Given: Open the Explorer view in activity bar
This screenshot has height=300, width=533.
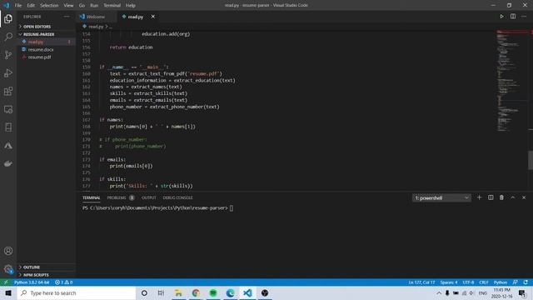Looking at the screenshot, I should pos(8,18).
